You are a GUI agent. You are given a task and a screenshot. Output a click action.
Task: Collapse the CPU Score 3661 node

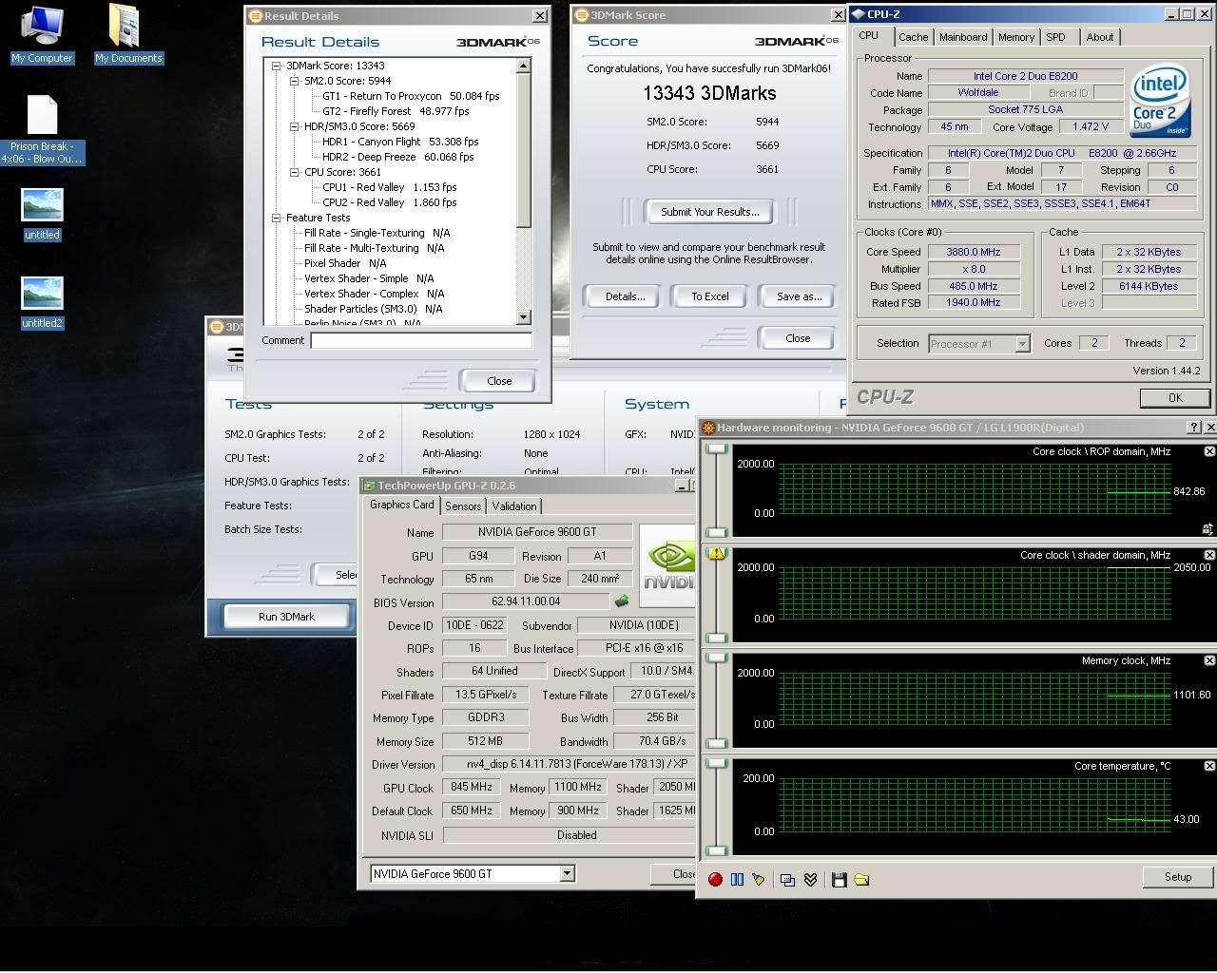coord(295,172)
